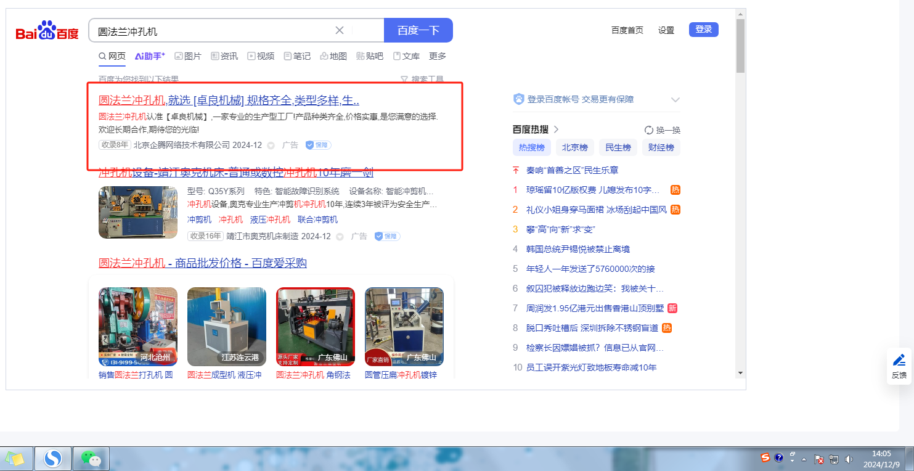Open the sticky notes taskbar icon
Image resolution: width=914 pixels, height=471 pixels.
(15, 458)
